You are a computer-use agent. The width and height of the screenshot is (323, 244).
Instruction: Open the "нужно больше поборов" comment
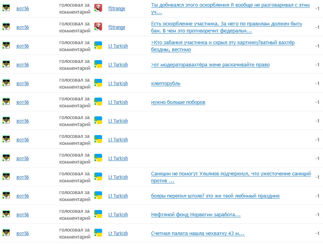point(178,102)
